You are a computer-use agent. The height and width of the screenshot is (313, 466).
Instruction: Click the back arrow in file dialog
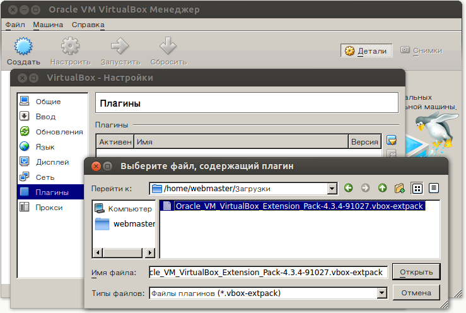point(349,188)
